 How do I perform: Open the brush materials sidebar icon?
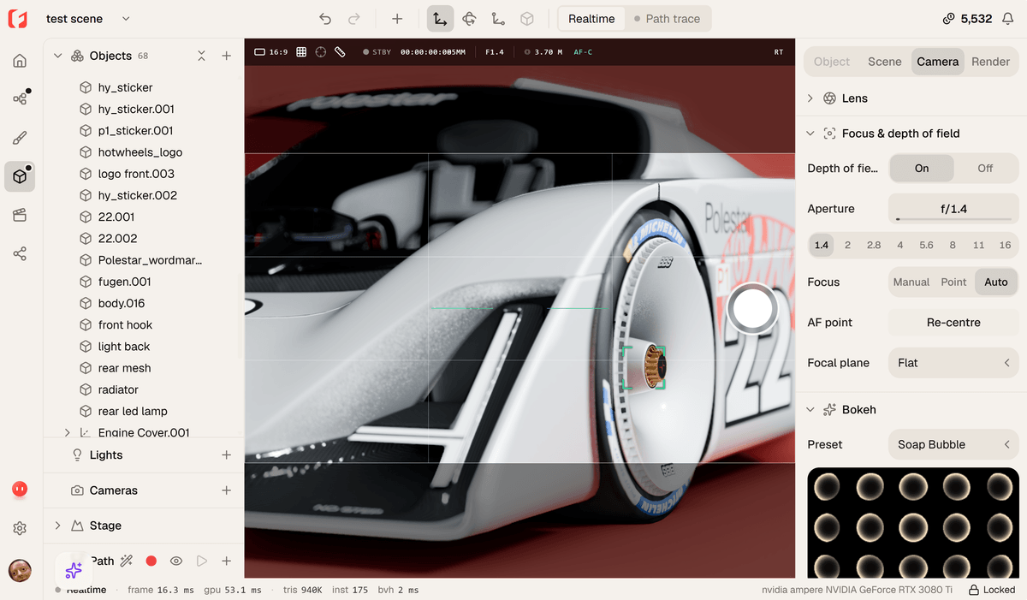20,138
